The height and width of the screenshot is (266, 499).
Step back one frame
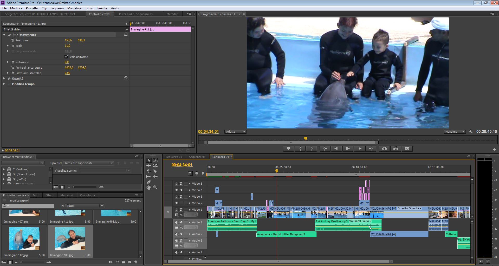point(336,148)
